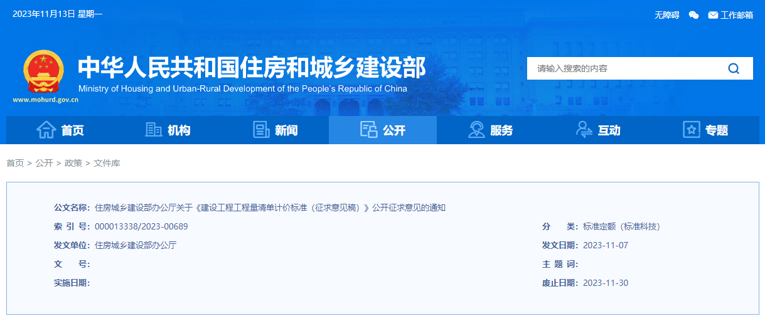Click the house icon for 首页
The width and height of the screenshot is (765, 321).
pos(46,130)
